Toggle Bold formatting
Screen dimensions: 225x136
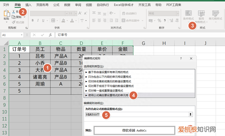pyautogui.click(x=33, y=20)
